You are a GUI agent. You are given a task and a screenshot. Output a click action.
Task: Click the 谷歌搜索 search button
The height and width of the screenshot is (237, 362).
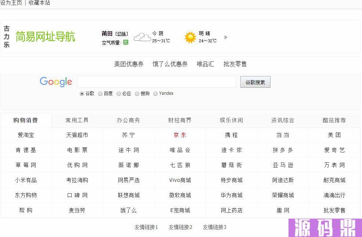[x=255, y=82]
